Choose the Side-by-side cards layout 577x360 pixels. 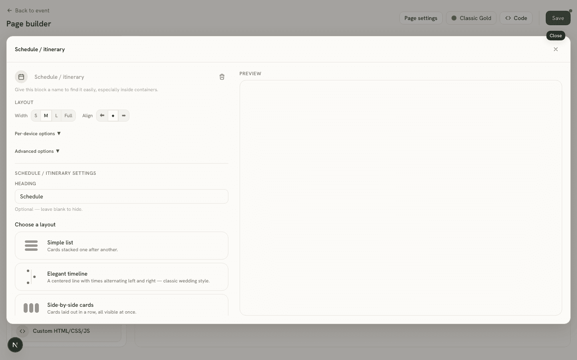tap(121, 305)
